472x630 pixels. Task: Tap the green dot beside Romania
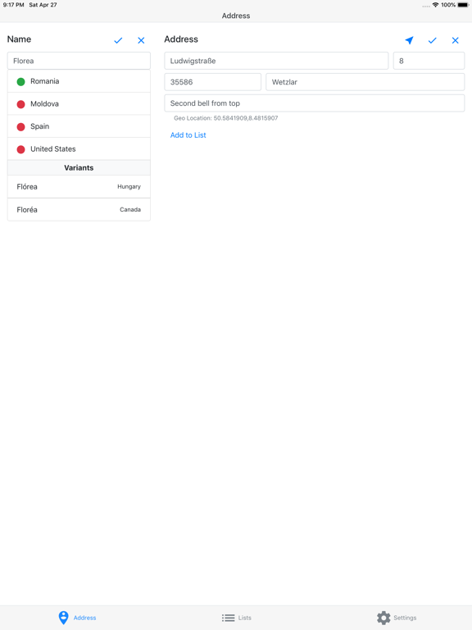pos(20,81)
